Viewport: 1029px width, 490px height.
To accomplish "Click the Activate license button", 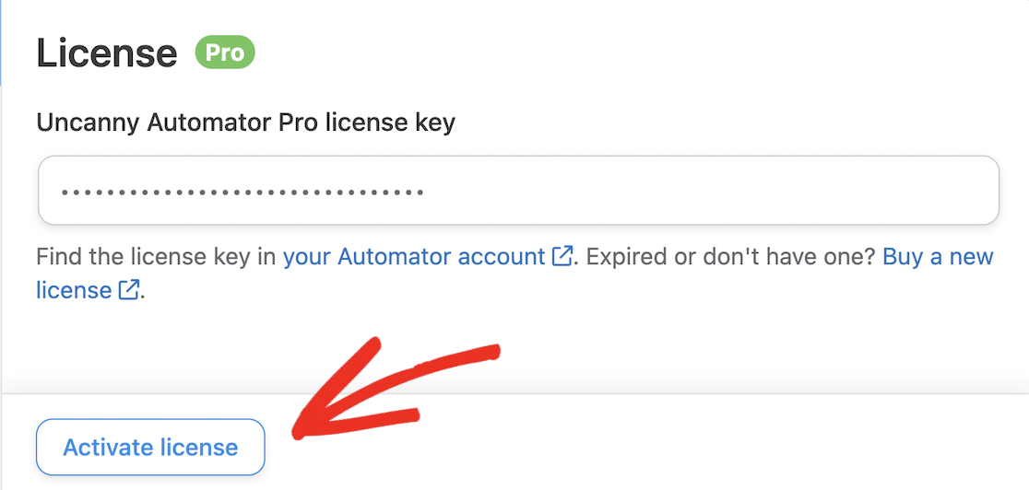I will [150, 448].
